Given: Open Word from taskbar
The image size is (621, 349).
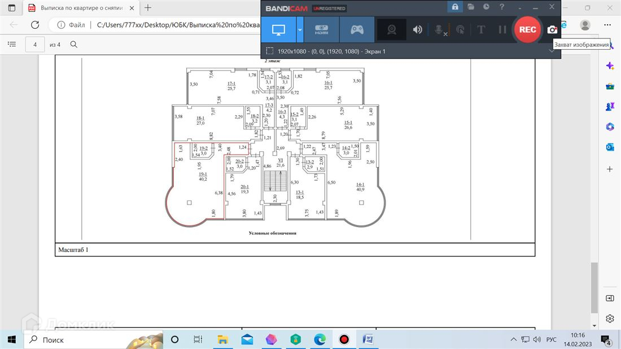Looking at the screenshot, I should 368,339.
